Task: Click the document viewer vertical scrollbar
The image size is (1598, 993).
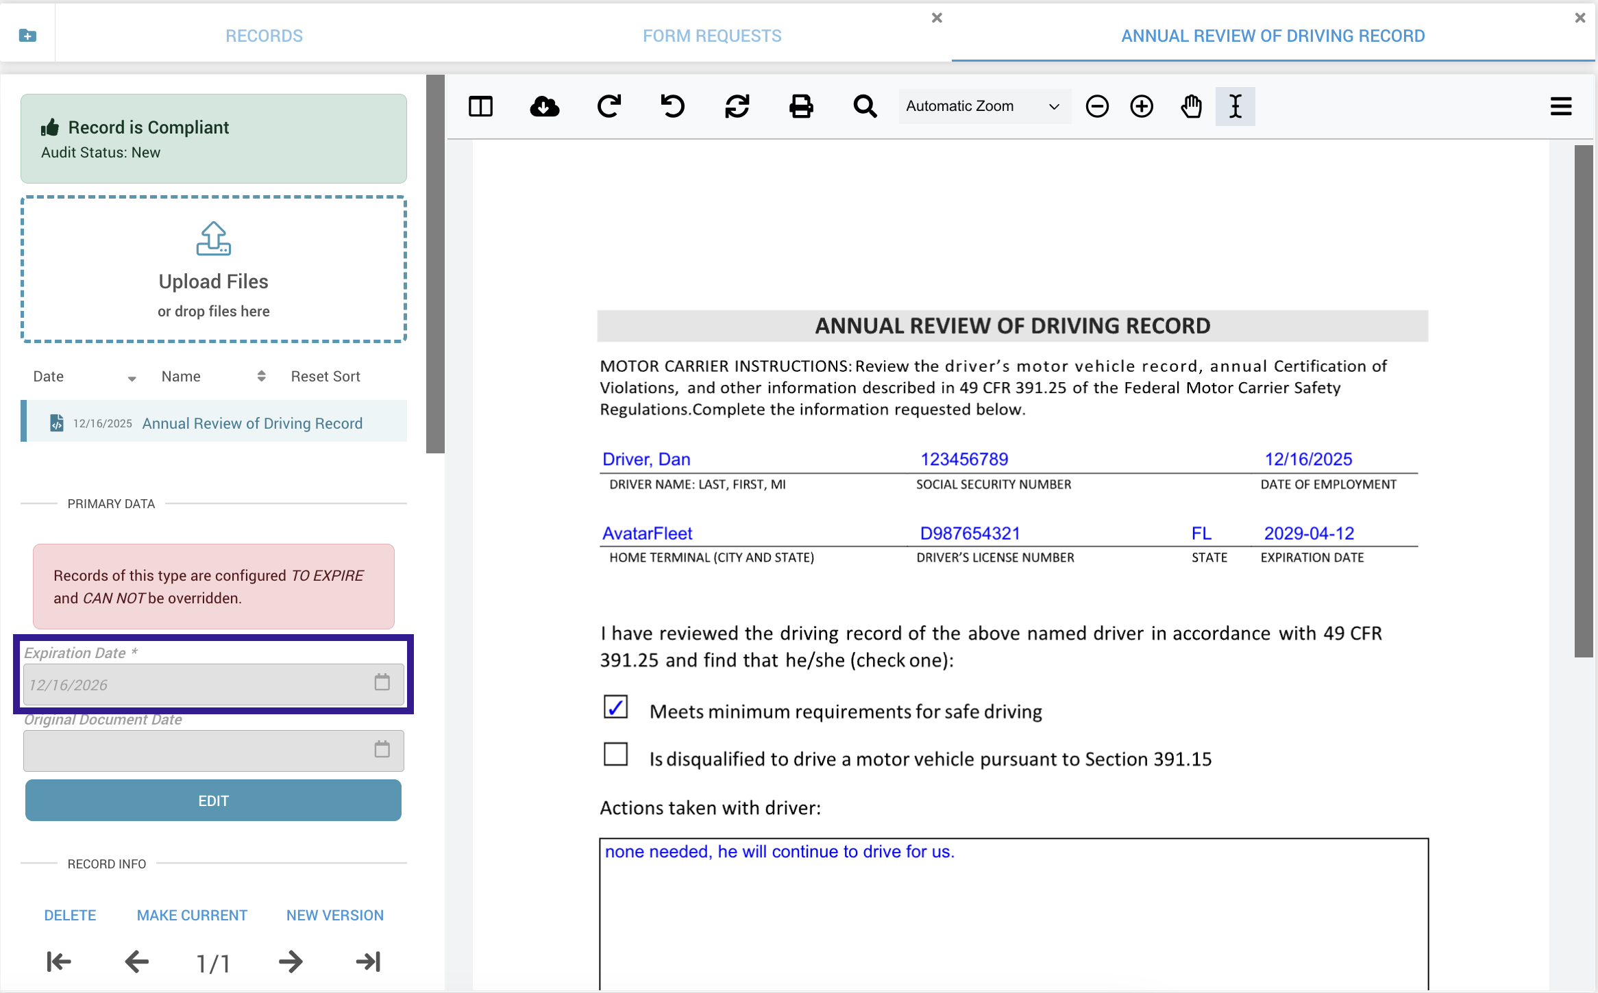Action: [1583, 401]
